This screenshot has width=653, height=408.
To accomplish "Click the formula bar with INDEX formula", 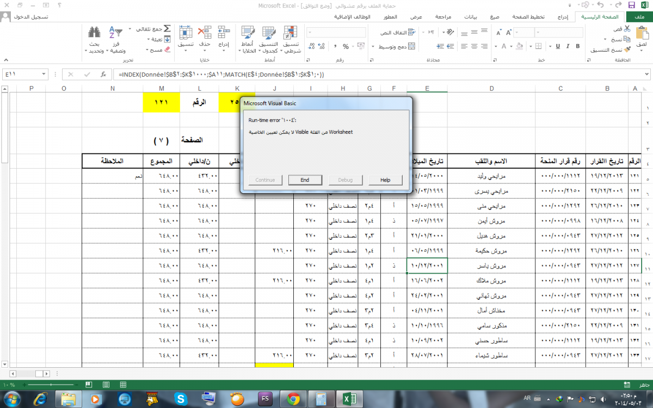I will 378,74.
